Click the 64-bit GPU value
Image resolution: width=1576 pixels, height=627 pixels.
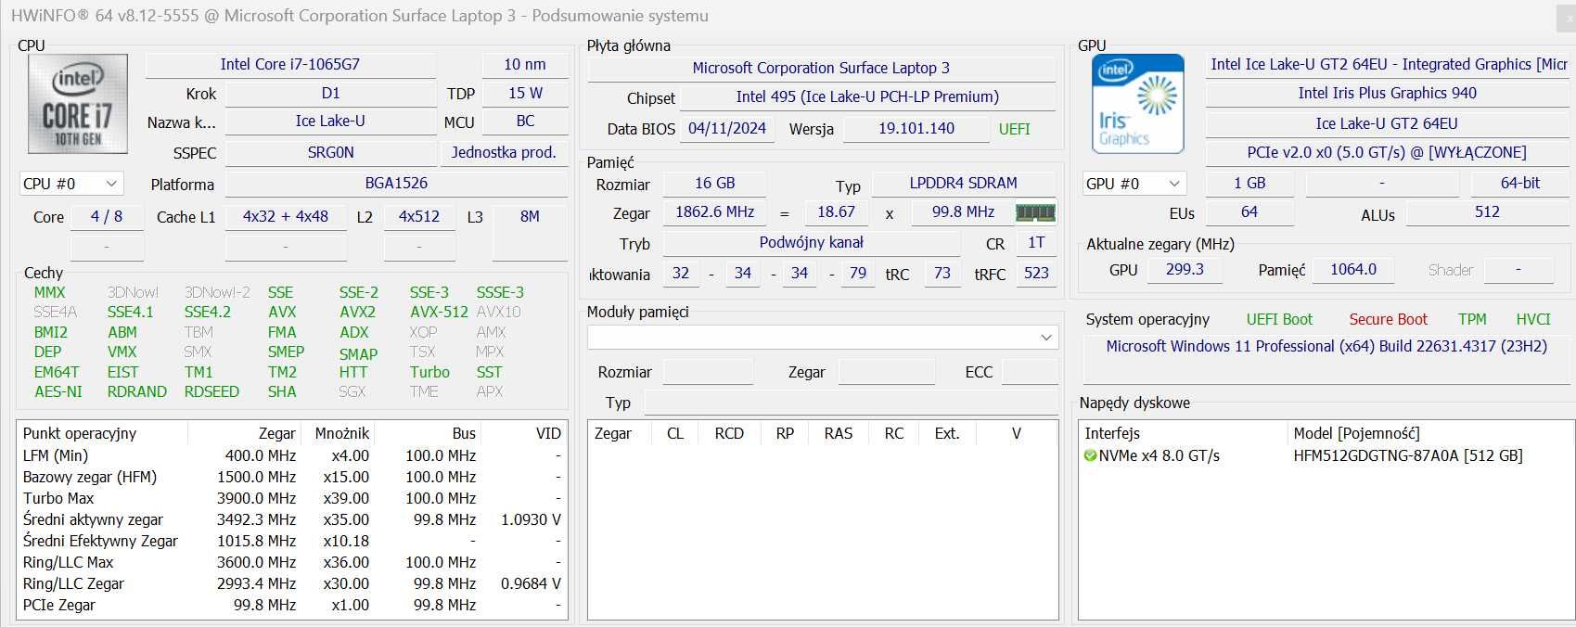coord(1520,183)
